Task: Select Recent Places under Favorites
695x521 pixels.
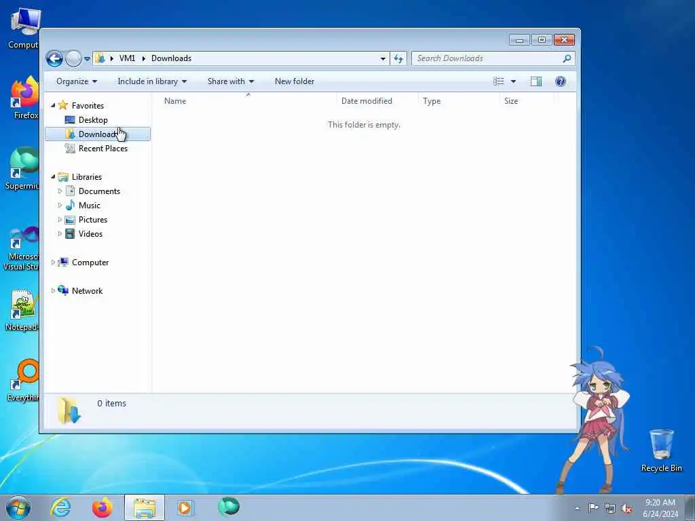Action: coord(103,149)
